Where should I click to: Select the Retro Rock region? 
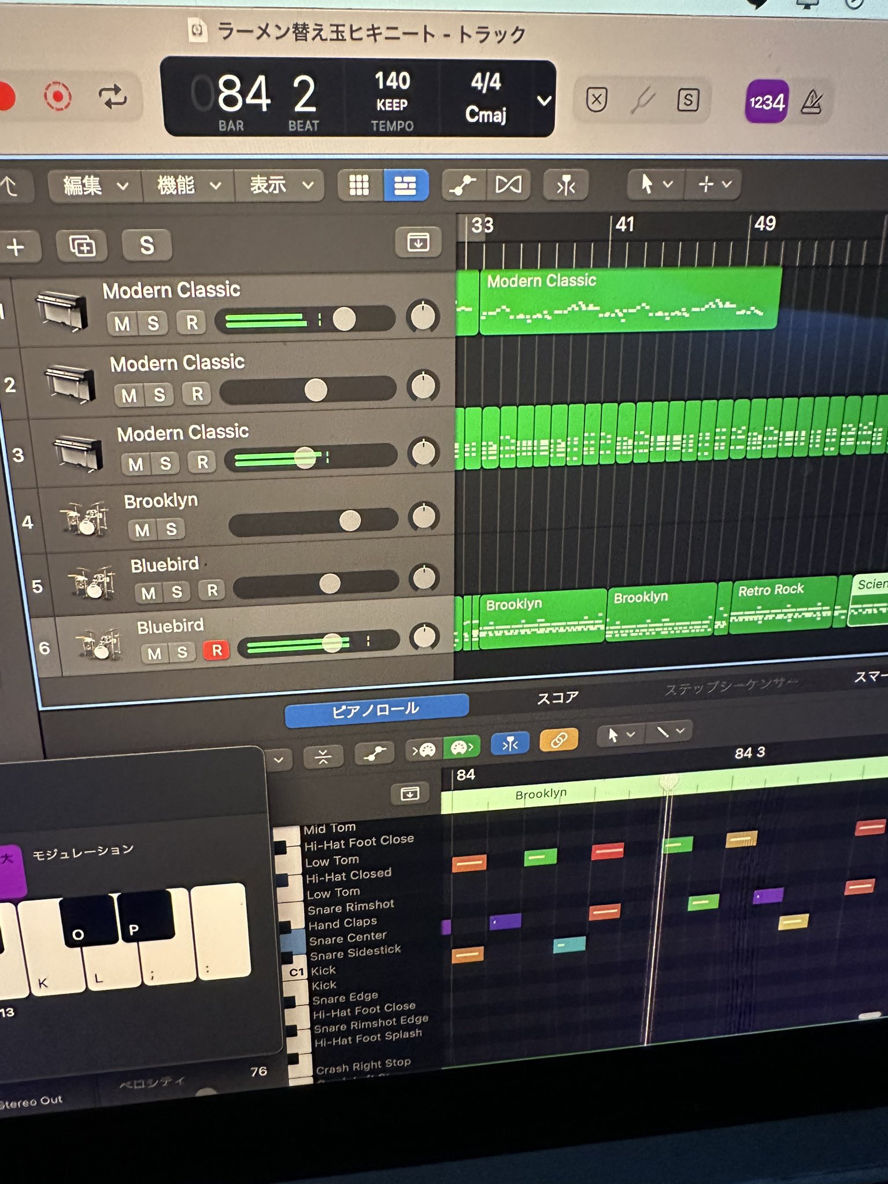(783, 605)
